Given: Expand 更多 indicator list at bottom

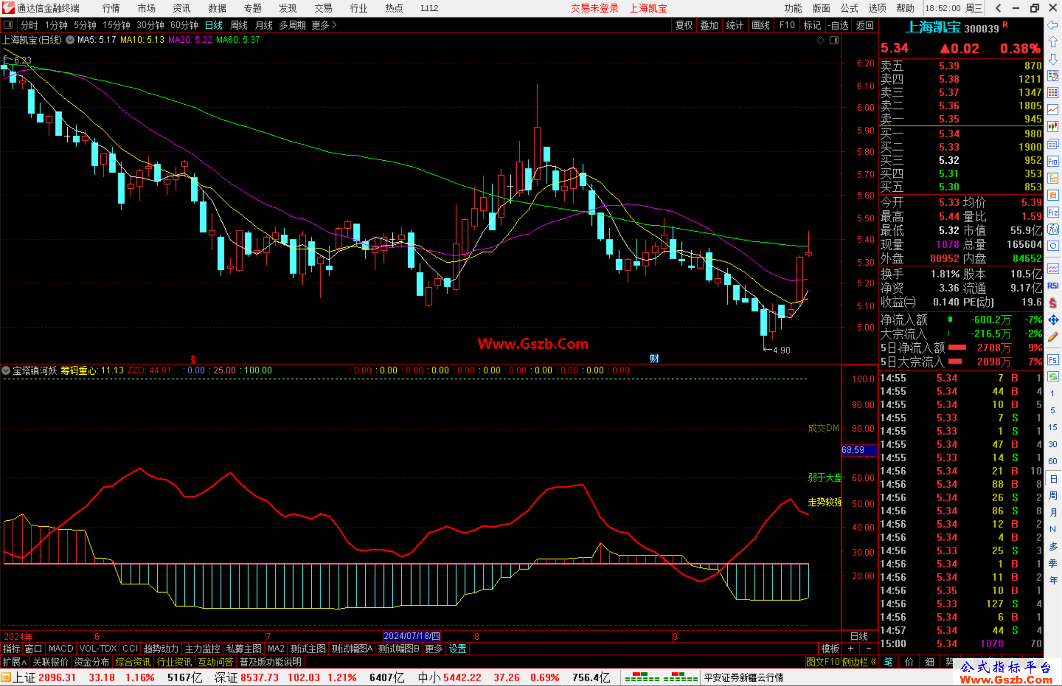Looking at the screenshot, I should coord(434,649).
